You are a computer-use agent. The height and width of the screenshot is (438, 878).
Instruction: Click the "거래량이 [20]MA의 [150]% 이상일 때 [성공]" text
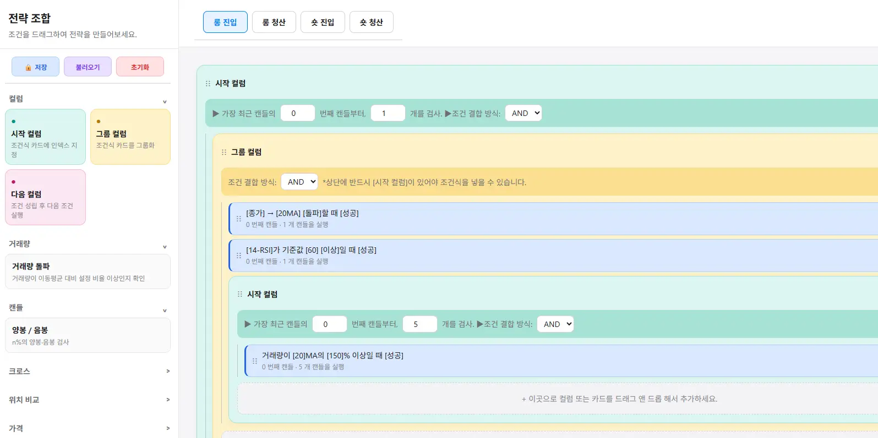pyautogui.click(x=332, y=356)
